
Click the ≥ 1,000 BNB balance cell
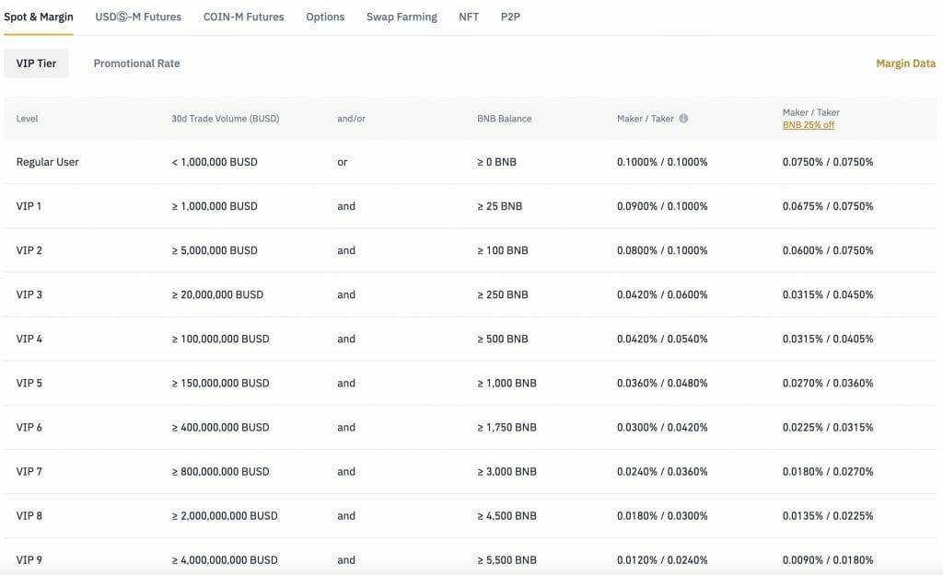(507, 383)
